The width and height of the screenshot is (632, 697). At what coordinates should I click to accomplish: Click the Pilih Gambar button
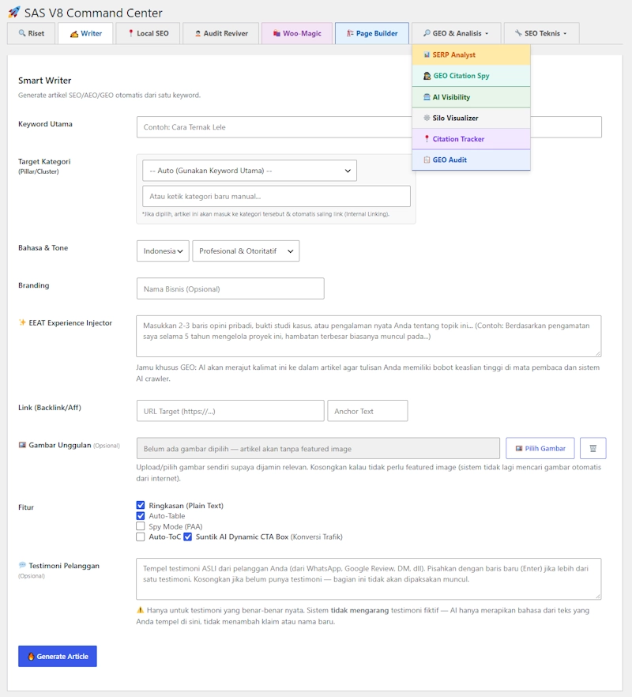click(540, 448)
